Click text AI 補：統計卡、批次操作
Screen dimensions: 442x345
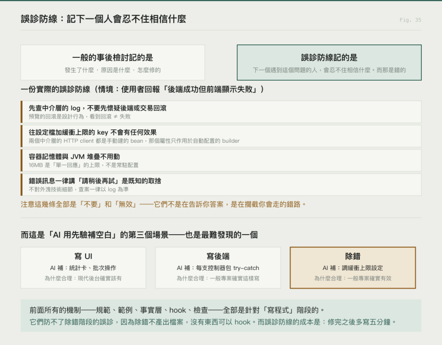pos(83,268)
